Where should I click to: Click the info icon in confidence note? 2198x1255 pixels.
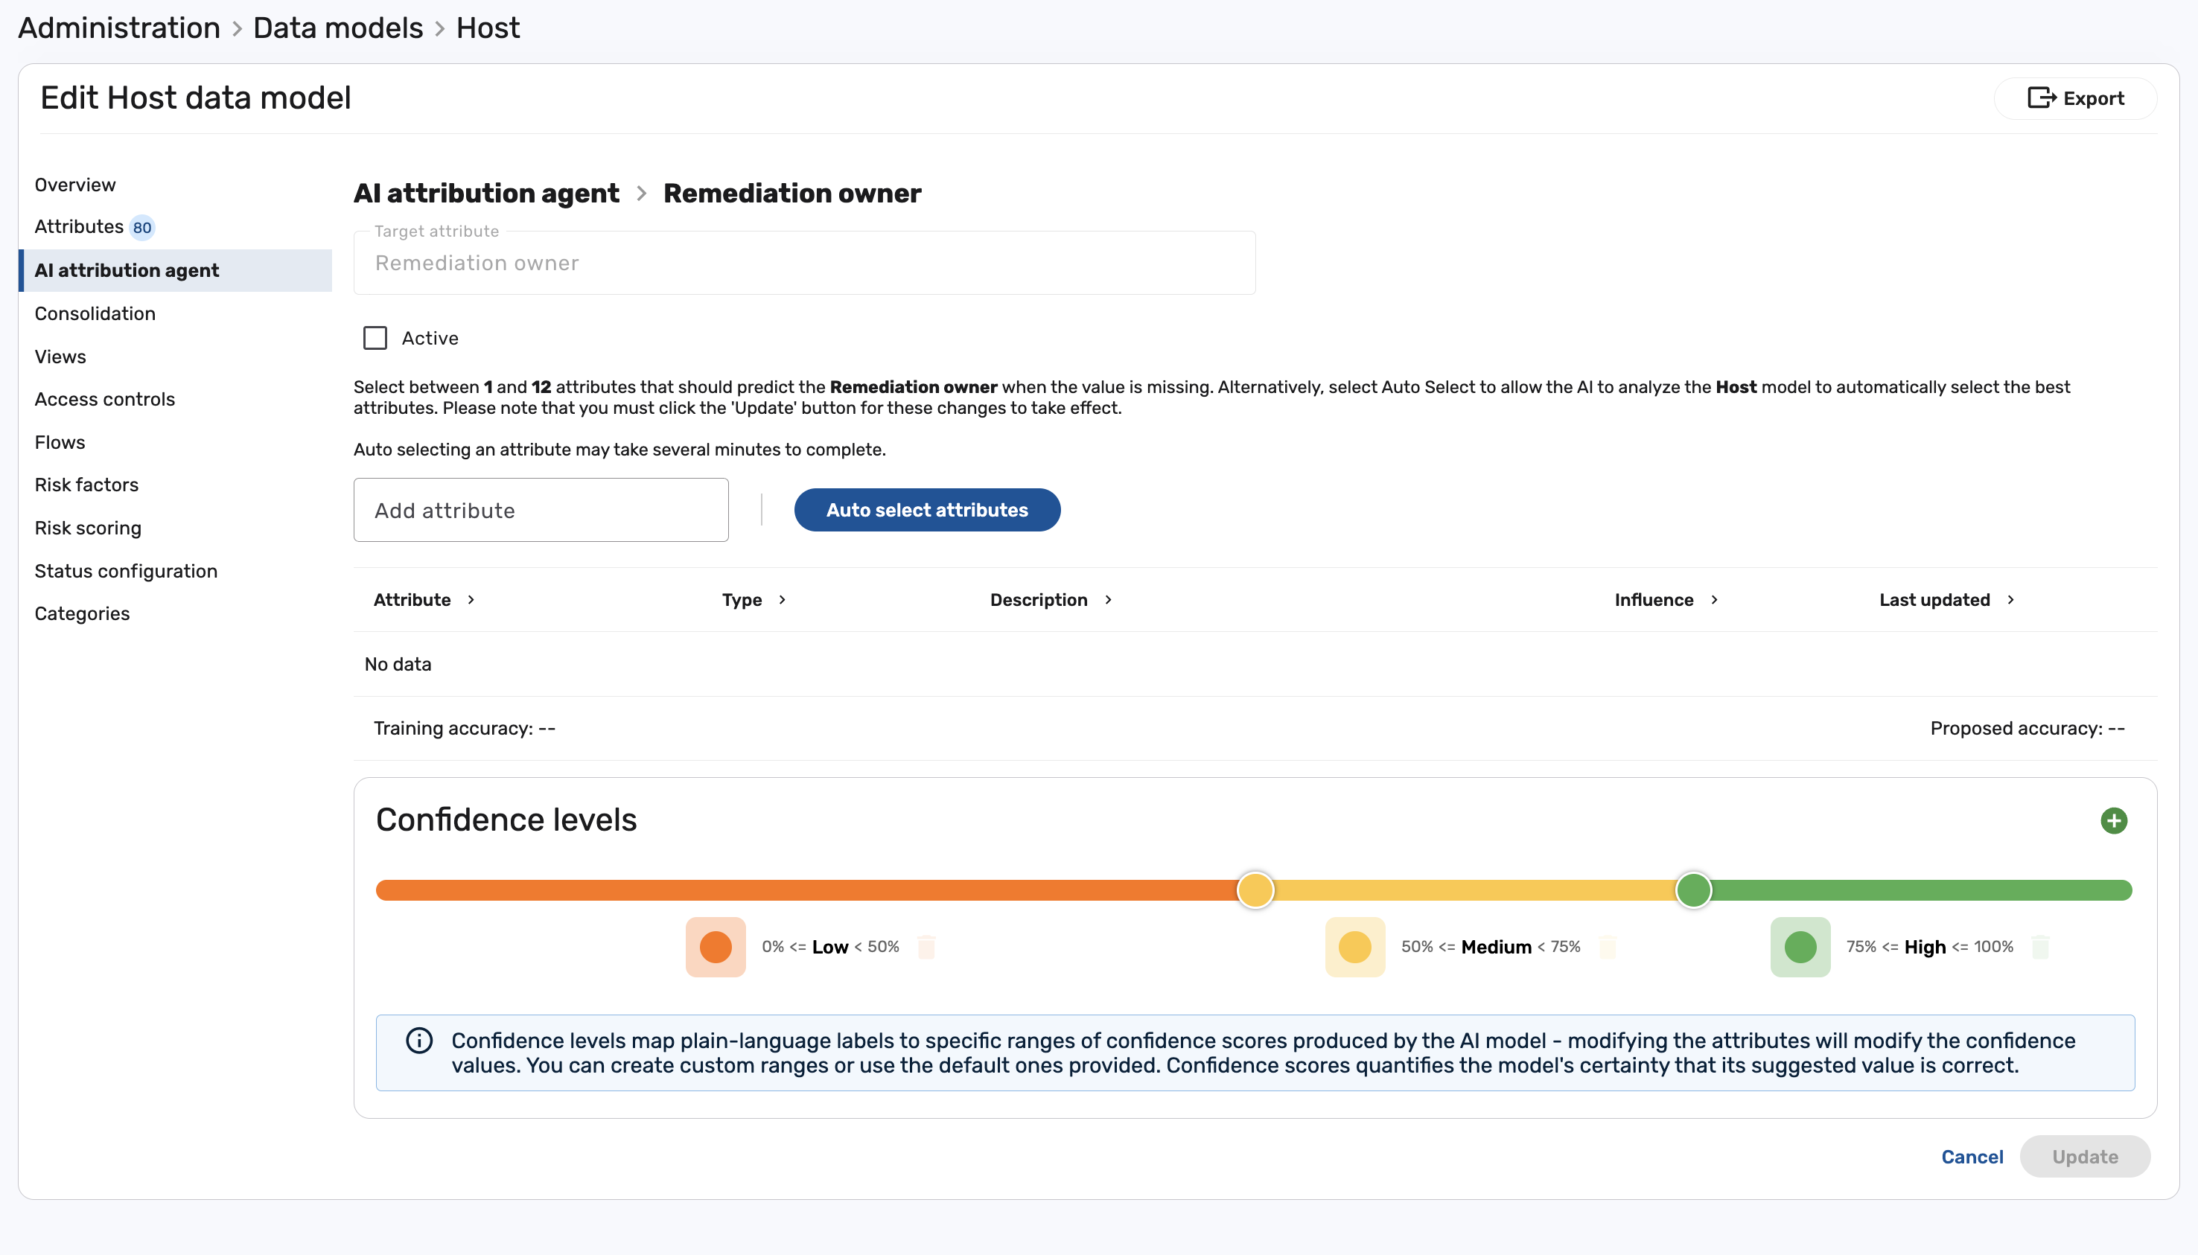coord(419,1041)
